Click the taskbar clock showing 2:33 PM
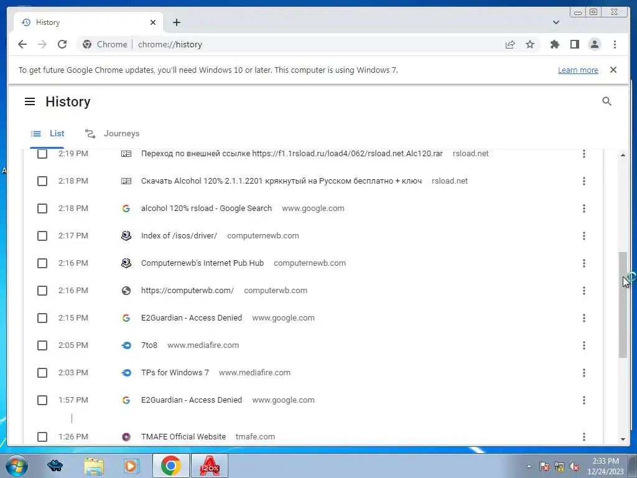 pyautogui.click(x=605, y=466)
